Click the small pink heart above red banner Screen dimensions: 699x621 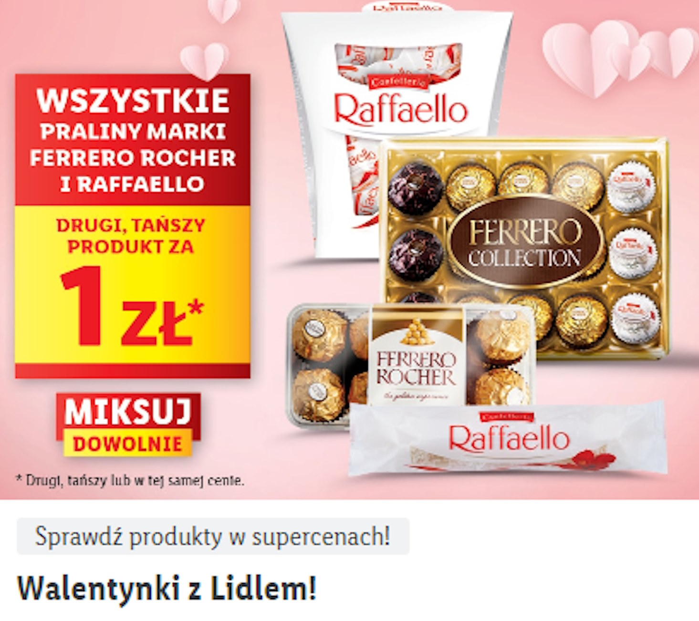(x=205, y=61)
